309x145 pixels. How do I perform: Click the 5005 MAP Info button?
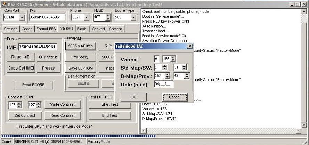(x=81, y=46)
